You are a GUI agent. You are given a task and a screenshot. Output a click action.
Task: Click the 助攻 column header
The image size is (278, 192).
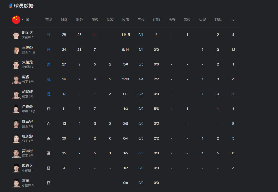[x=110, y=20]
